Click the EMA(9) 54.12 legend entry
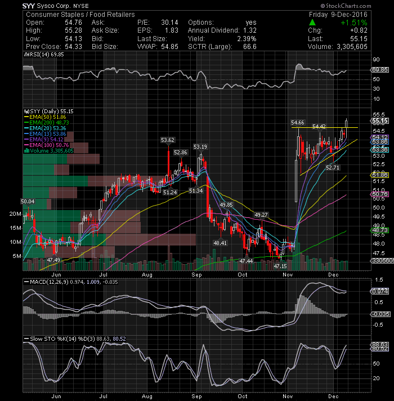 (44, 139)
